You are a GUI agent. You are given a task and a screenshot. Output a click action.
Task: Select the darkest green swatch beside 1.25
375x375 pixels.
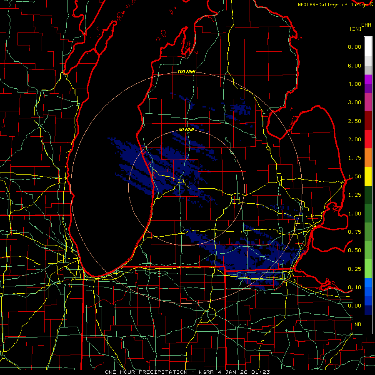tap(368, 195)
